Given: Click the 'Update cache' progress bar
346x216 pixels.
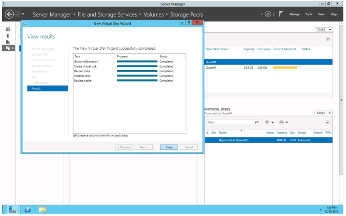Looking at the screenshot, I should tap(137, 80).
